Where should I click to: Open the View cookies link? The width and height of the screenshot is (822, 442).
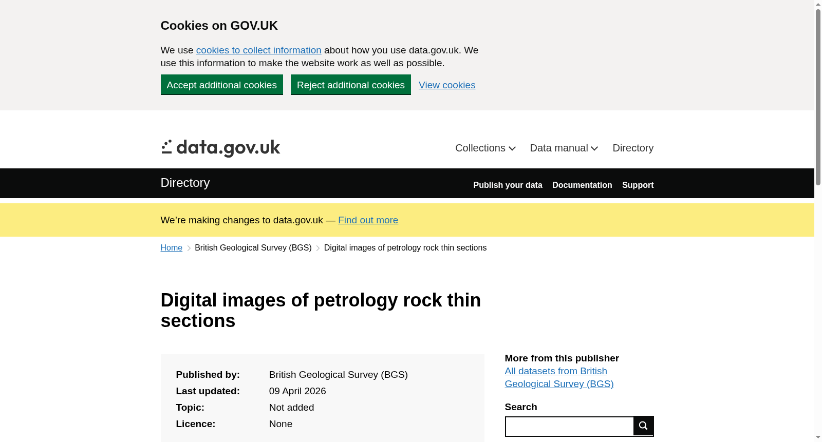(447, 85)
